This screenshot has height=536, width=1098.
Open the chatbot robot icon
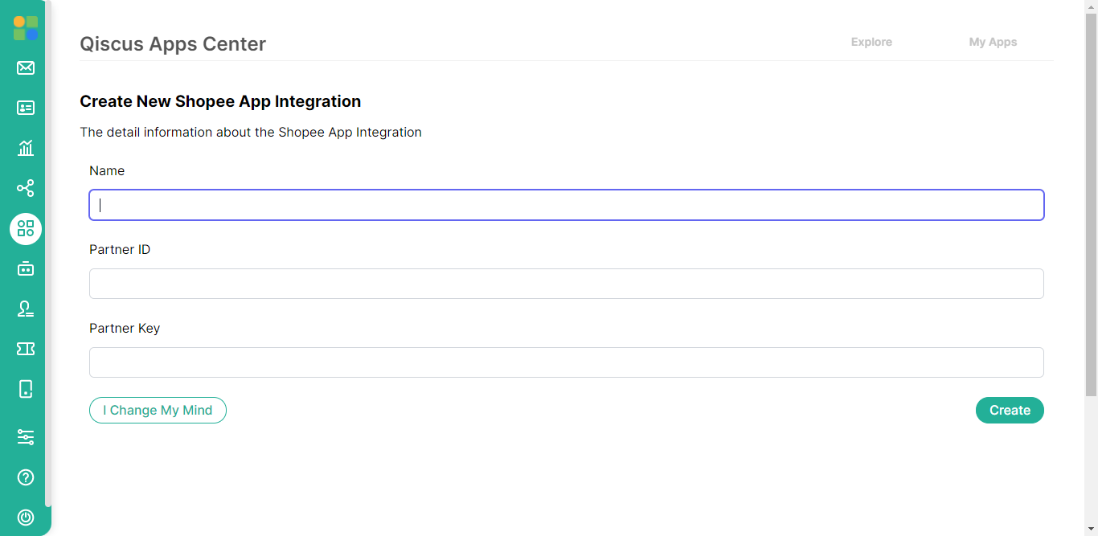coord(26,268)
